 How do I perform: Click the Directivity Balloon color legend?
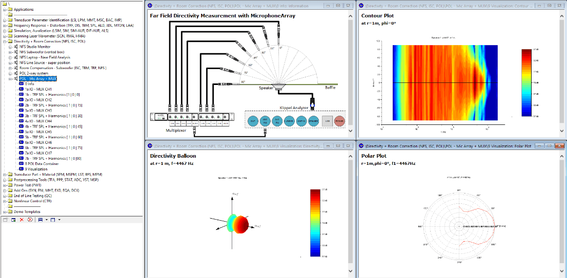click(x=315, y=223)
